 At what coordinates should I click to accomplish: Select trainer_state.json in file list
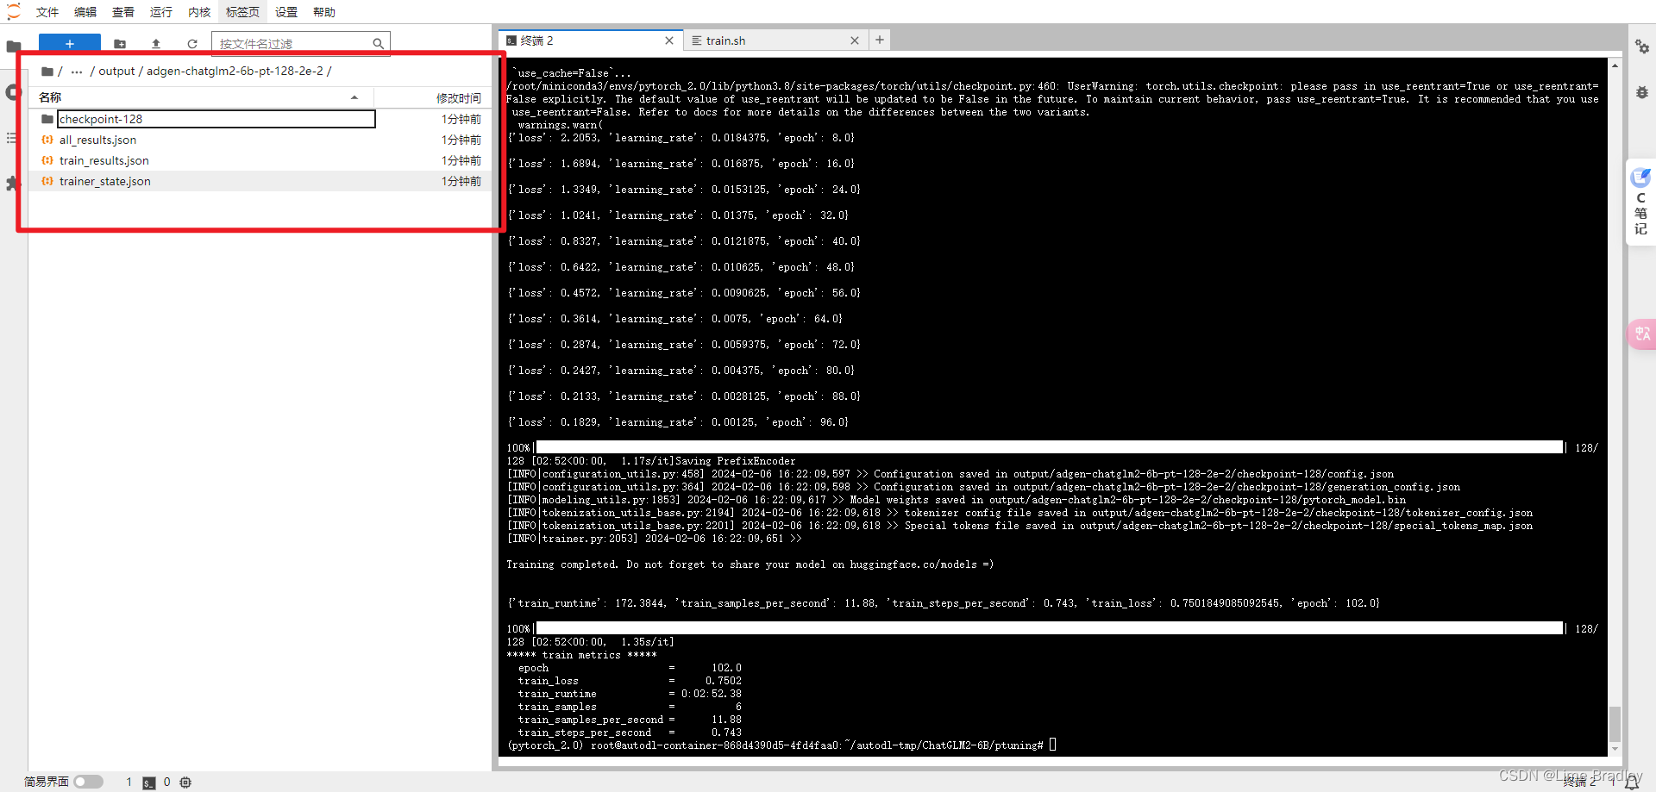[260, 181]
